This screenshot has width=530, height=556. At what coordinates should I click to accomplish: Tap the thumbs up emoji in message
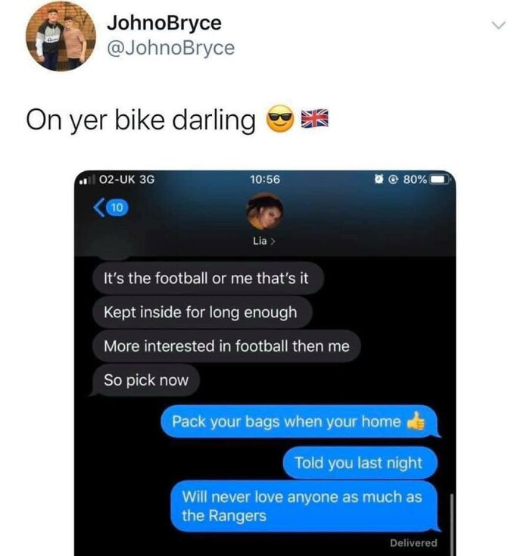tap(416, 421)
